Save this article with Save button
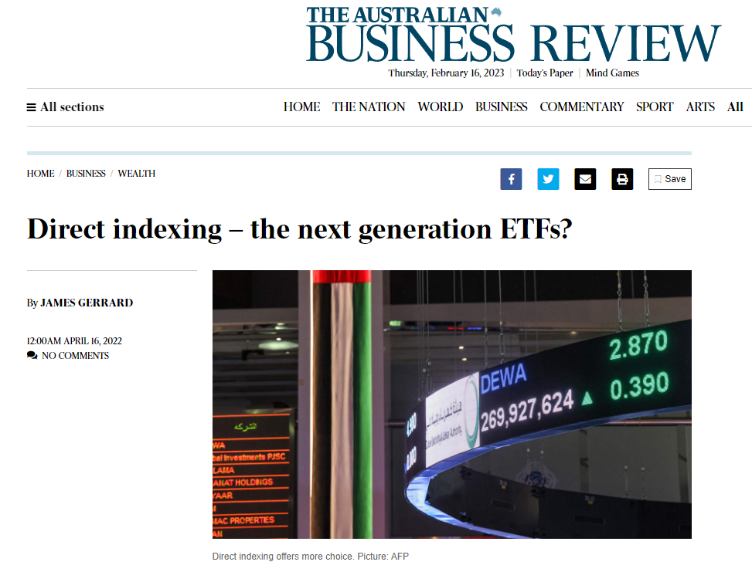 coord(669,179)
